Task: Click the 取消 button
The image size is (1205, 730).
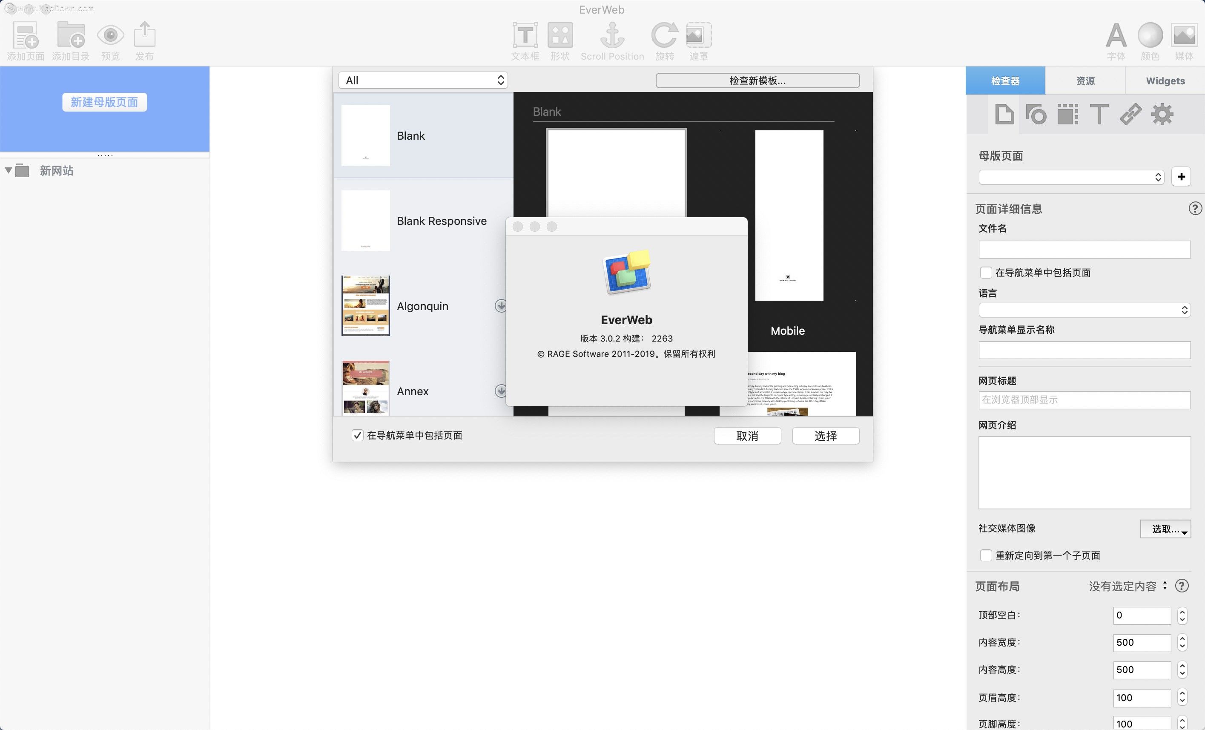Action: tap(747, 436)
